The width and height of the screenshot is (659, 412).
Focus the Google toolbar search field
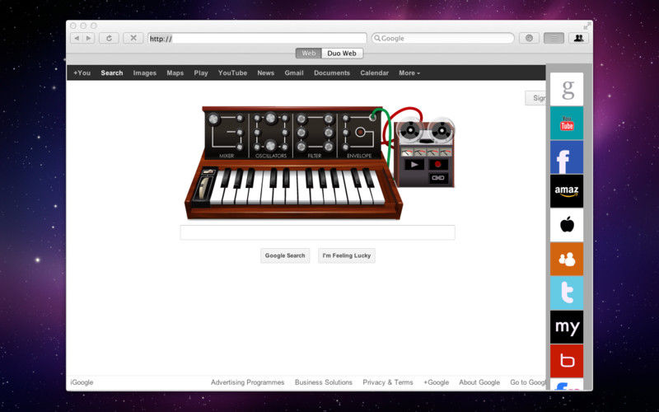(x=442, y=38)
